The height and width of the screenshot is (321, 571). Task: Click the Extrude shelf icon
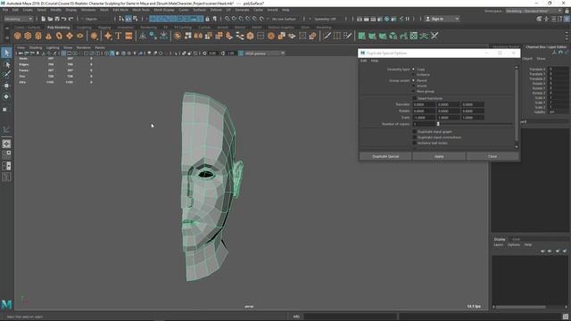pos(219,36)
